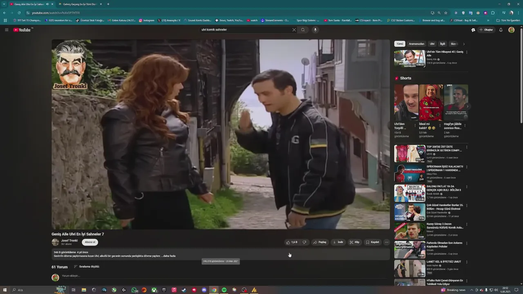Start voice search with the microphone icon
The image size is (523, 294).
click(315, 30)
